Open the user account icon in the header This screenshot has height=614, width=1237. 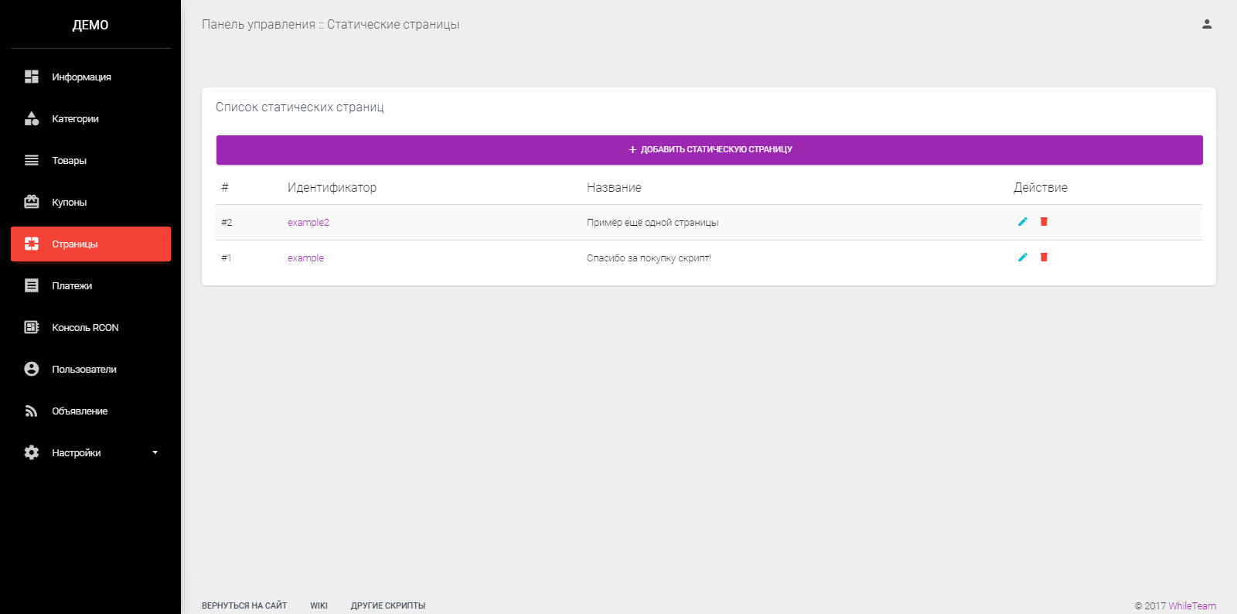click(x=1207, y=24)
